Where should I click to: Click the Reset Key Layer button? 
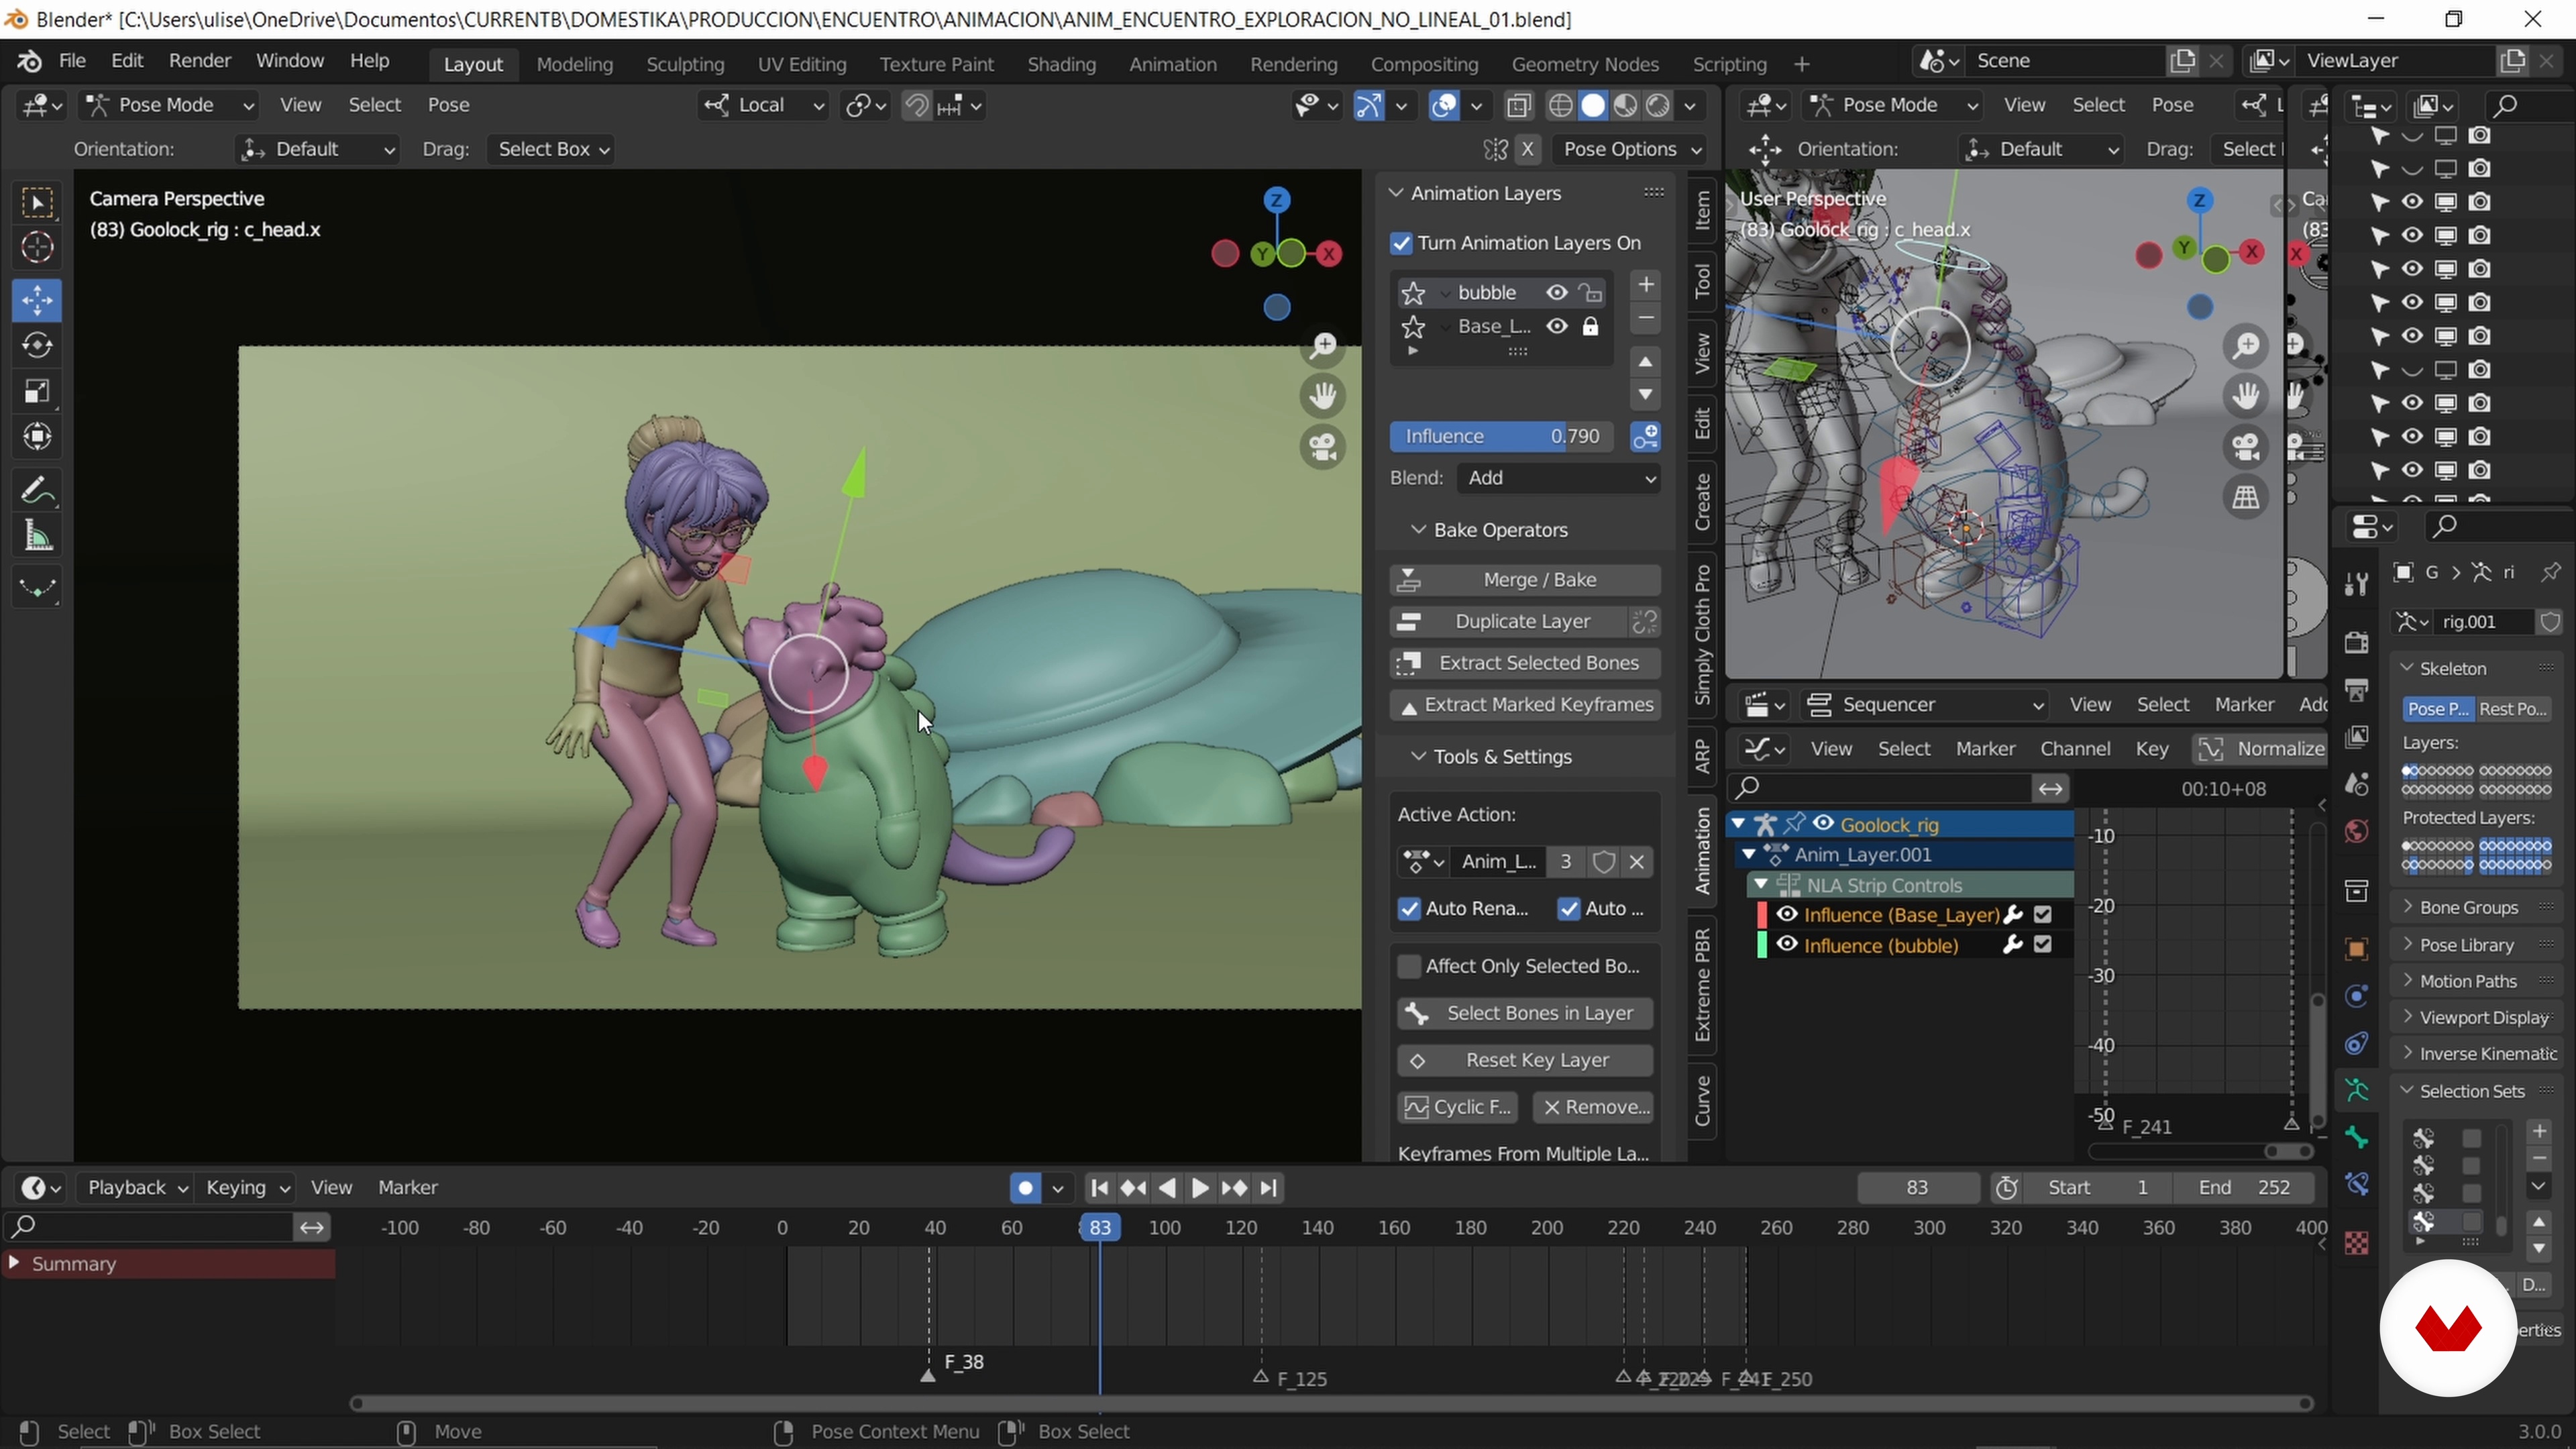(x=1525, y=1060)
